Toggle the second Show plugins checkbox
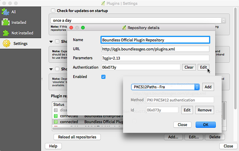 (57, 69)
